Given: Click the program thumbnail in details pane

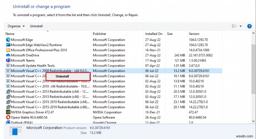Looking at the screenshot, I should (x=16, y=131).
